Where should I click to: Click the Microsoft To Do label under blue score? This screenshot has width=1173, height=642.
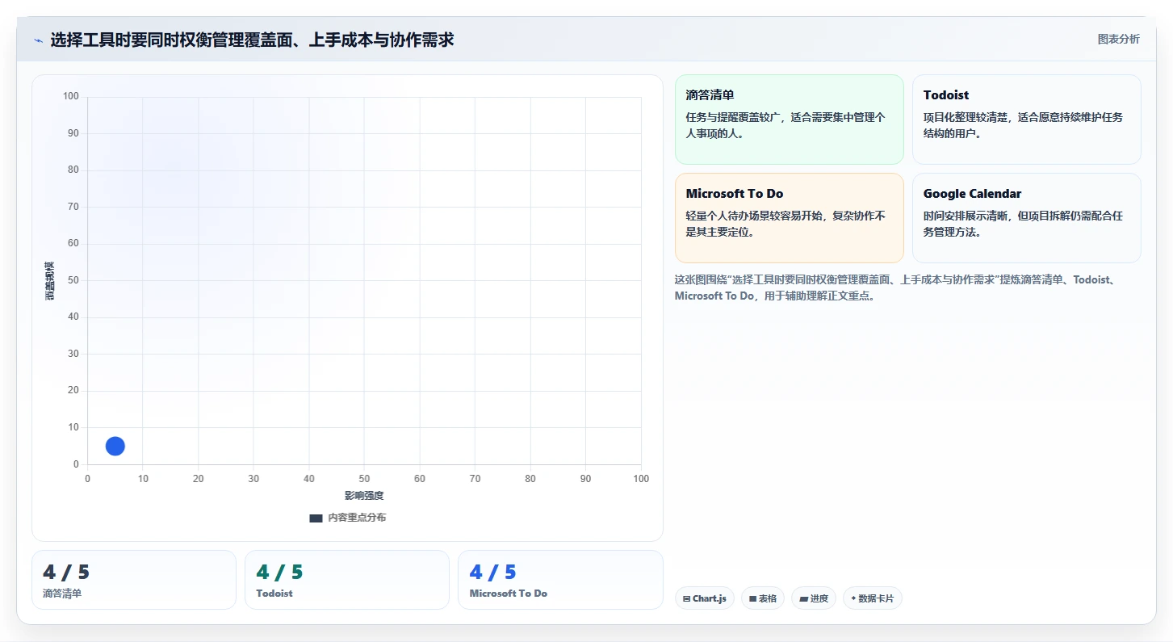pyautogui.click(x=508, y=594)
